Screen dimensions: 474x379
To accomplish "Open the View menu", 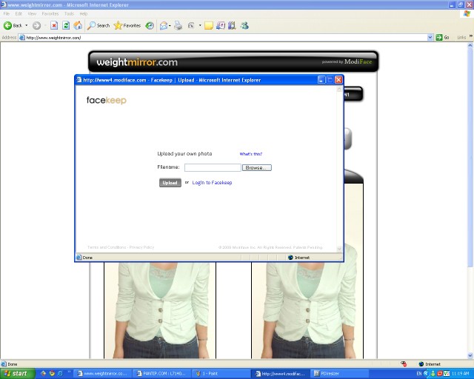I will (x=32, y=13).
